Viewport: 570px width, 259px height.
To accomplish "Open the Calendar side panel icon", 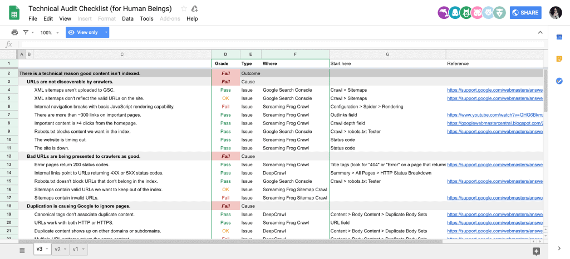I will 559,37.
